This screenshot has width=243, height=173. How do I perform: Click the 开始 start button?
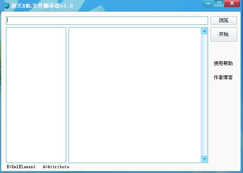pos(224,34)
